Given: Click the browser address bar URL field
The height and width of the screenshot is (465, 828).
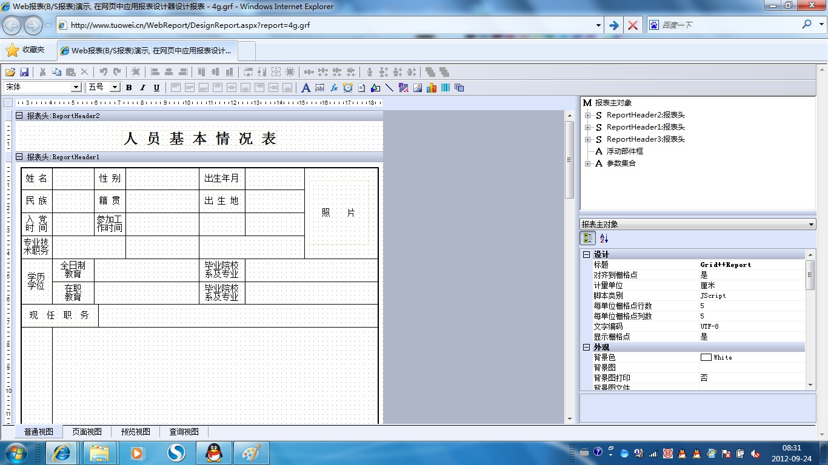Looking at the screenshot, I should click(327, 25).
